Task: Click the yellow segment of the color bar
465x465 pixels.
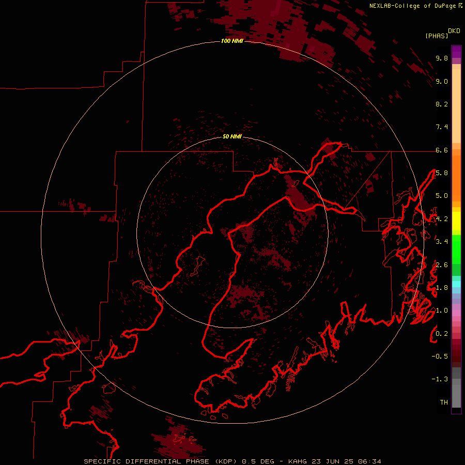Action: click(456, 221)
